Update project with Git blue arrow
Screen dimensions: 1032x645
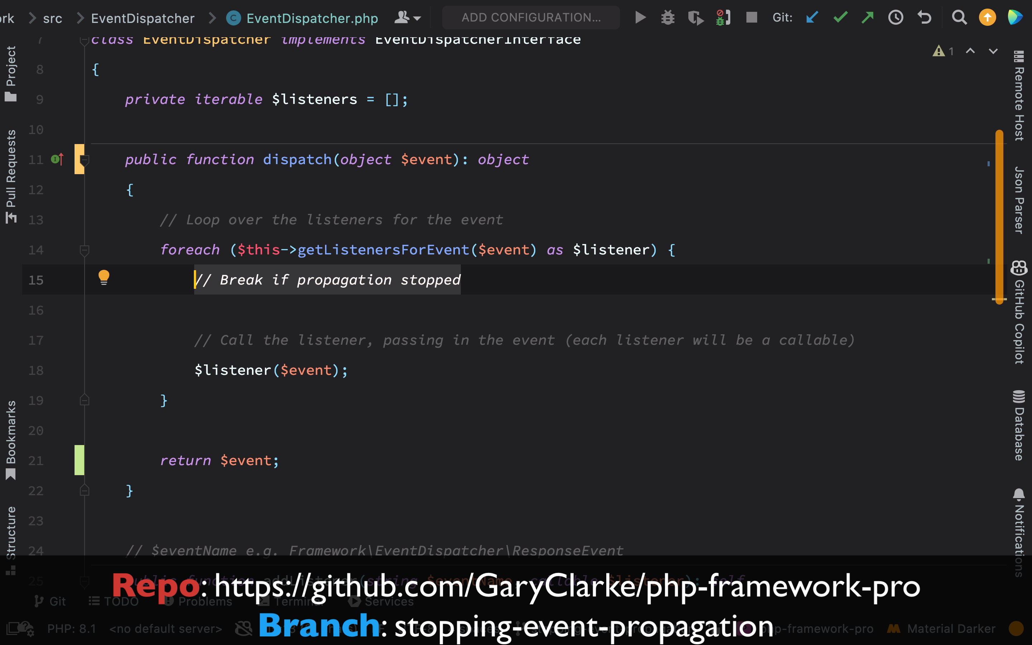812,18
